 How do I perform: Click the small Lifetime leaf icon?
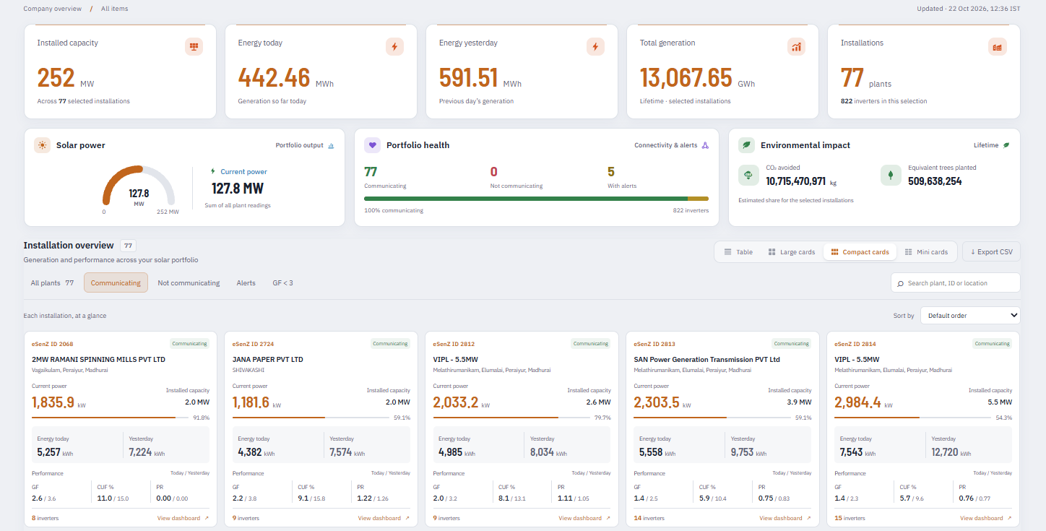tap(1006, 145)
